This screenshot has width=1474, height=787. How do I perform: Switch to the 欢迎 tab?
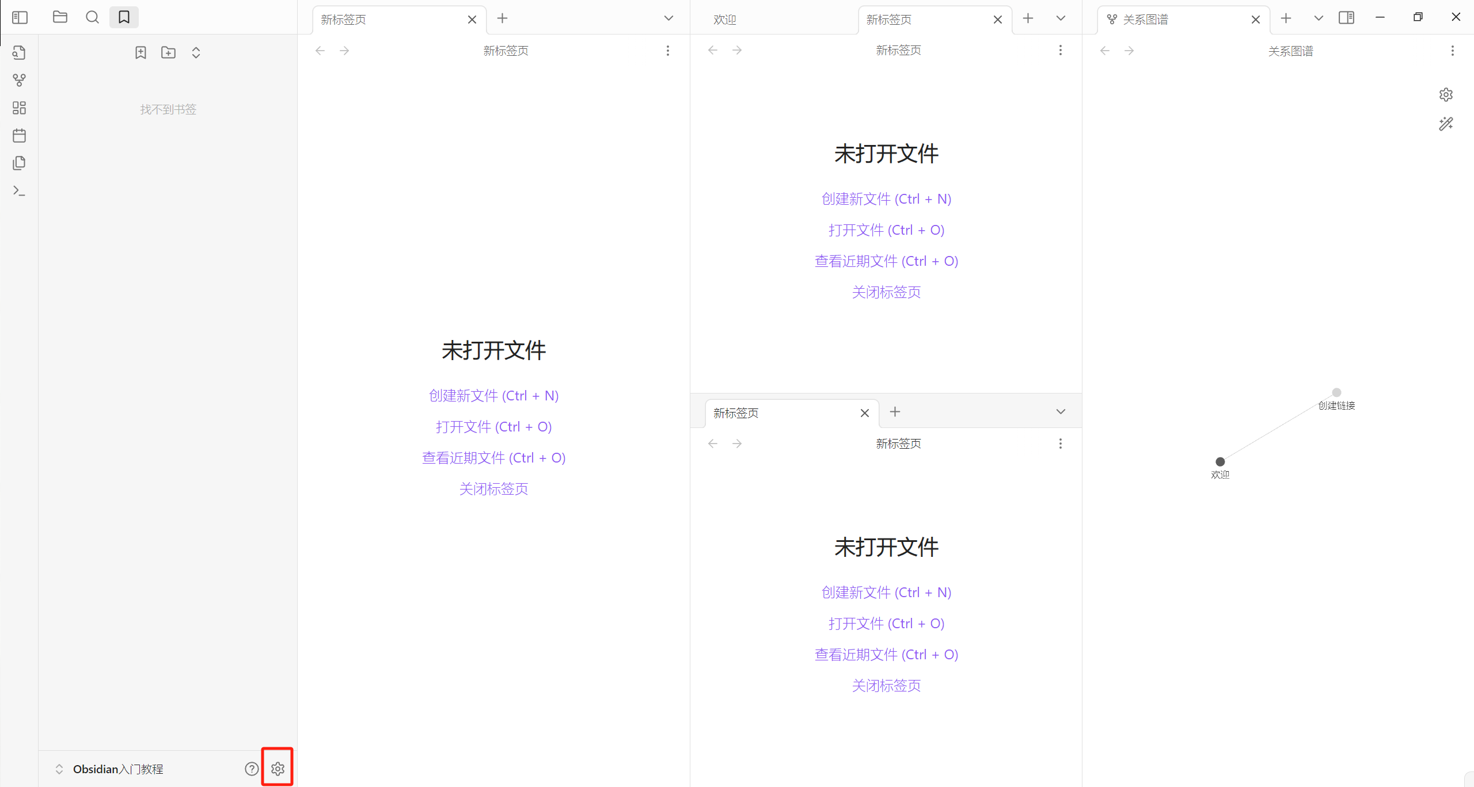725,20
